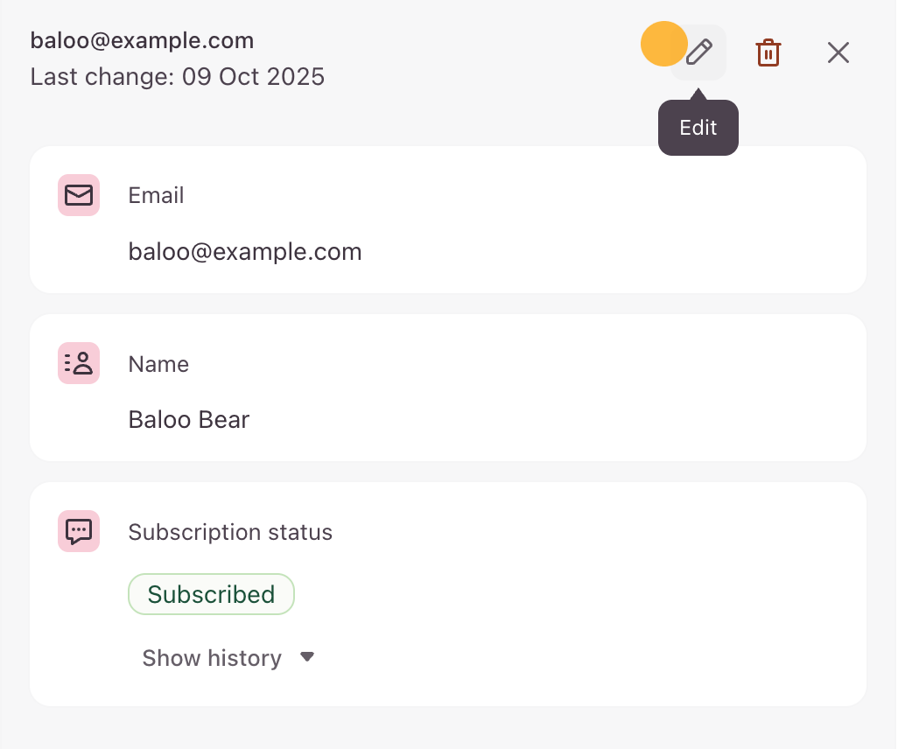The image size is (898, 749).
Task: Click the baloo@example.com value in Email card
Action: pyautogui.click(x=245, y=252)
